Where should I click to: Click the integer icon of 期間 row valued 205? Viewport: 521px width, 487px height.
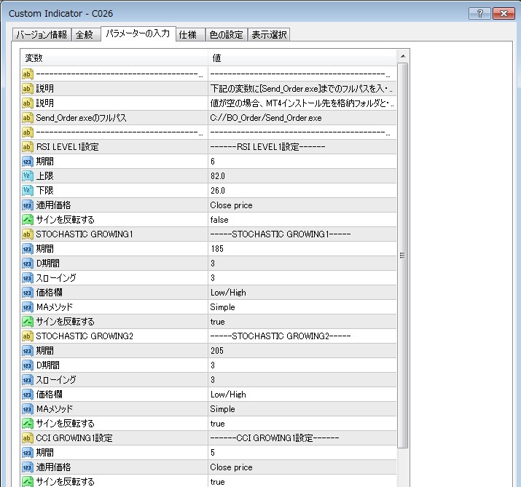tap(28, 351)
